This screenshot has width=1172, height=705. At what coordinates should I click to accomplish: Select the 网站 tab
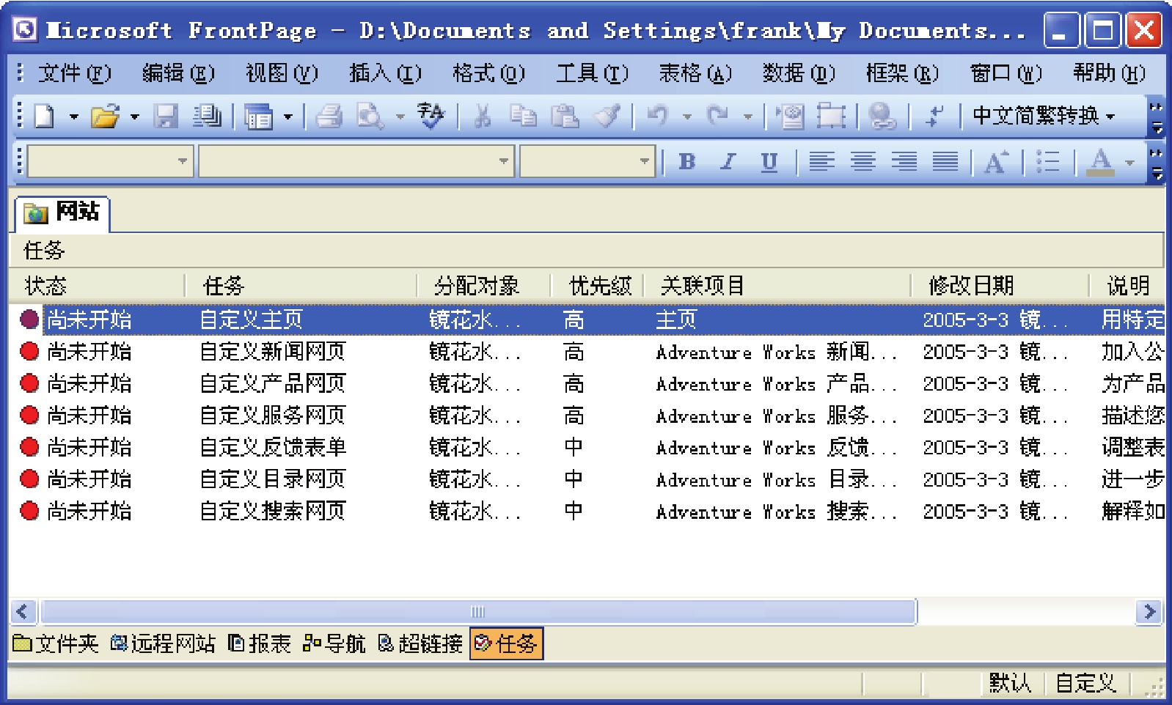(x=62, y=213)
